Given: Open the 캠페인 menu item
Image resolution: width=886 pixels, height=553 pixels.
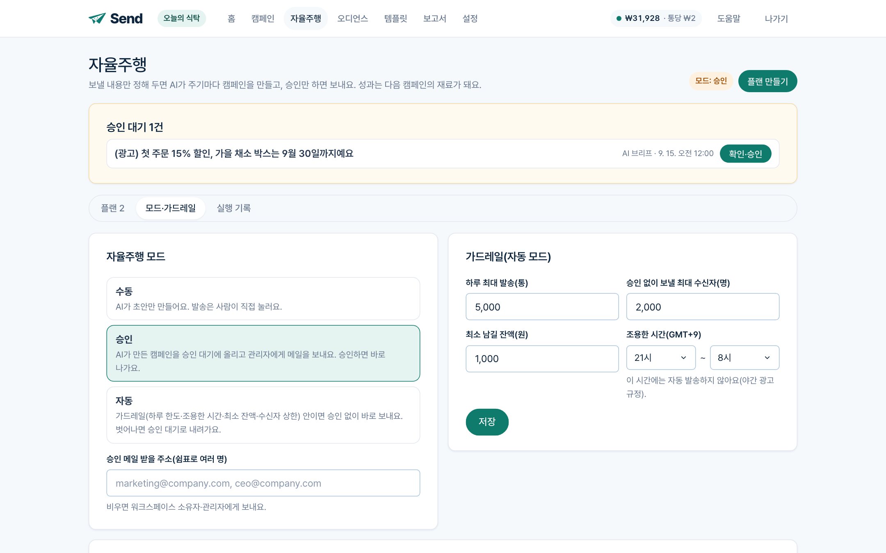Looking at the screenshot, I should coord(263,18).
